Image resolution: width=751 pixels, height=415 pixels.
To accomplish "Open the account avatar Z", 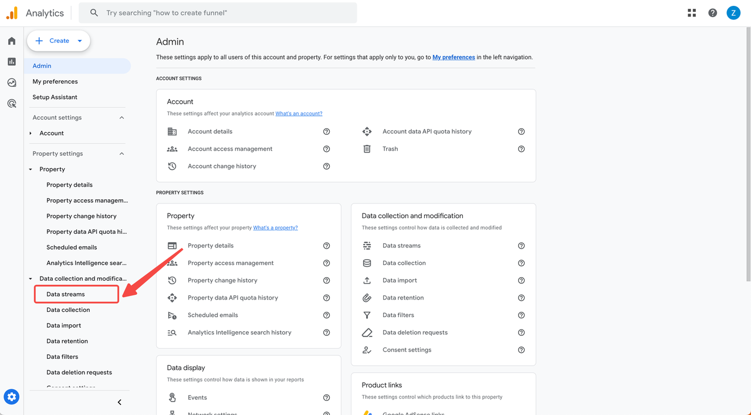I will coord(733,13).
